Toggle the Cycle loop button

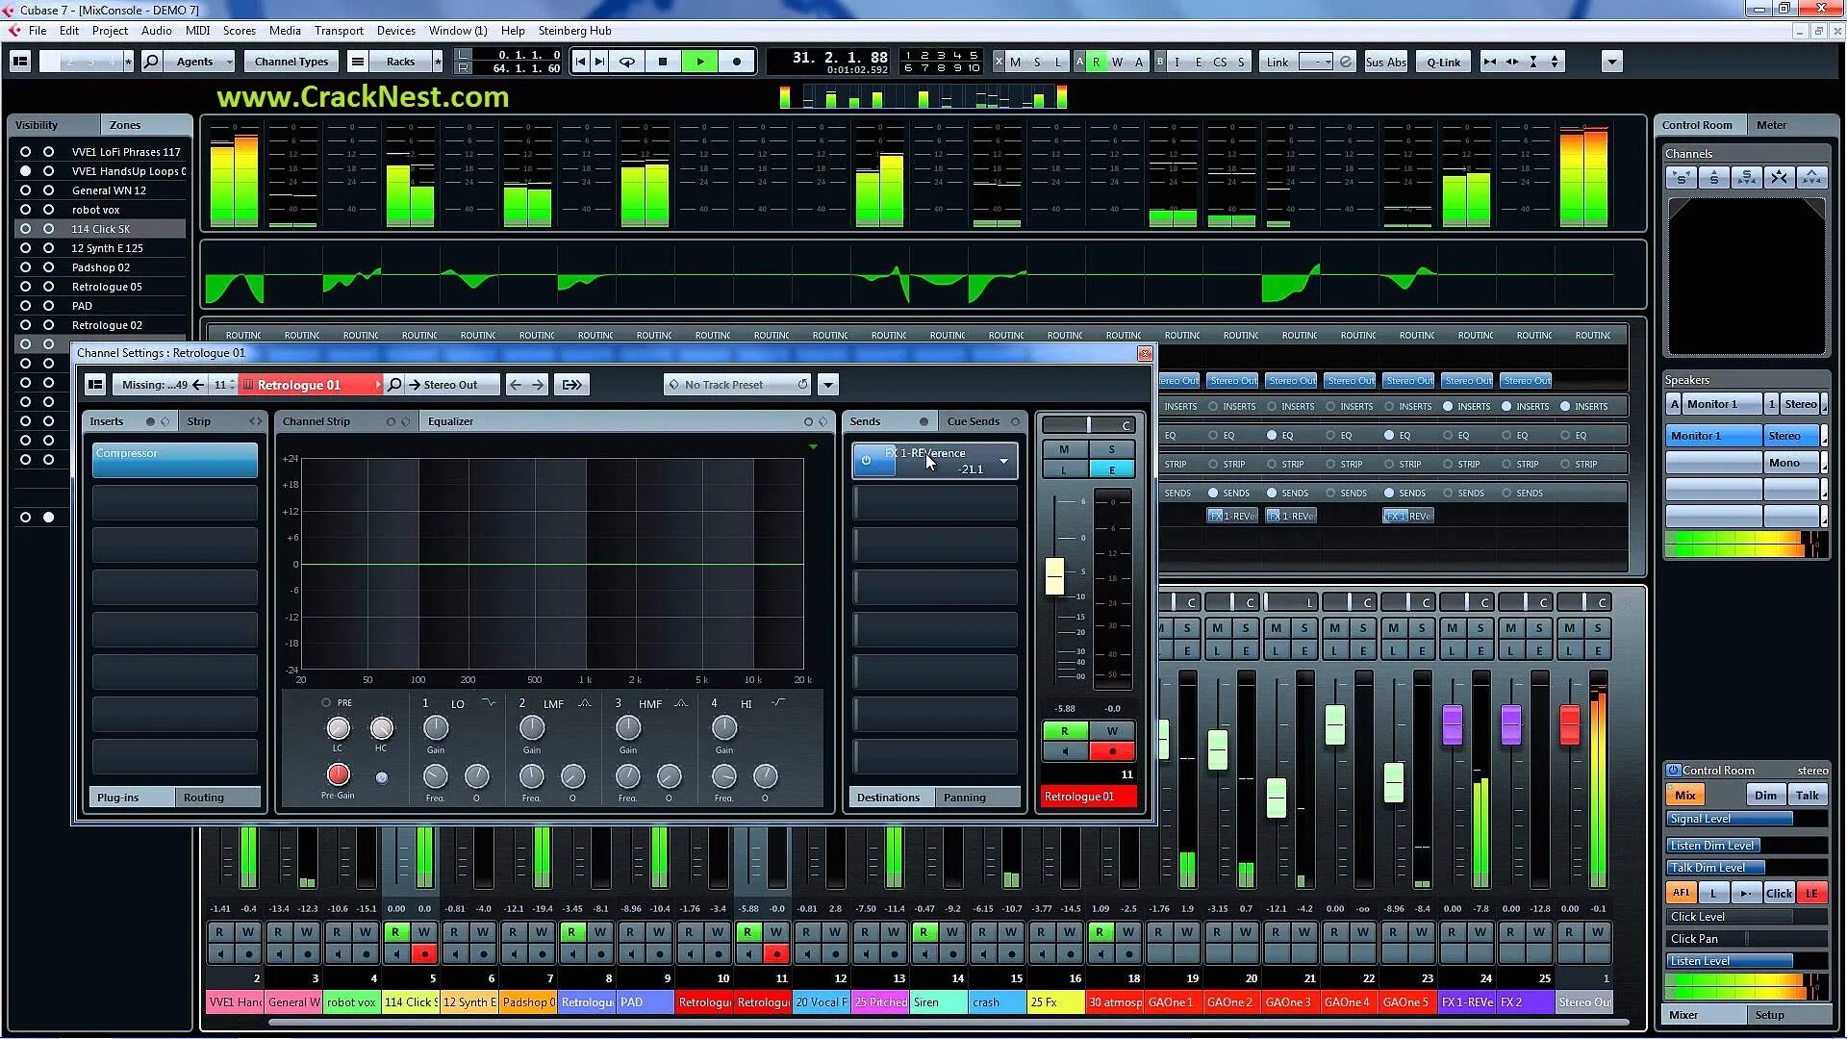tap(627, 62)
